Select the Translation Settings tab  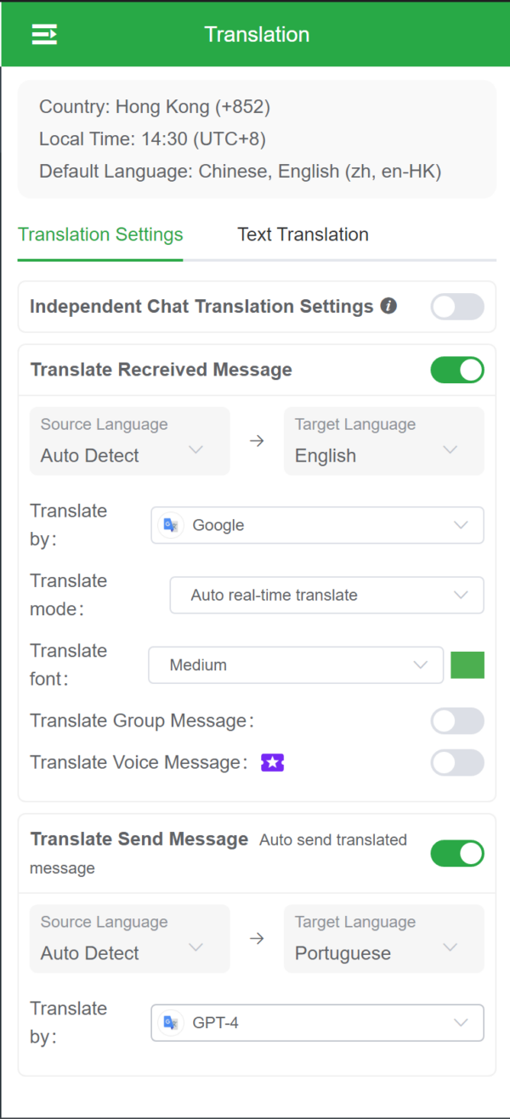pos(99,235)
